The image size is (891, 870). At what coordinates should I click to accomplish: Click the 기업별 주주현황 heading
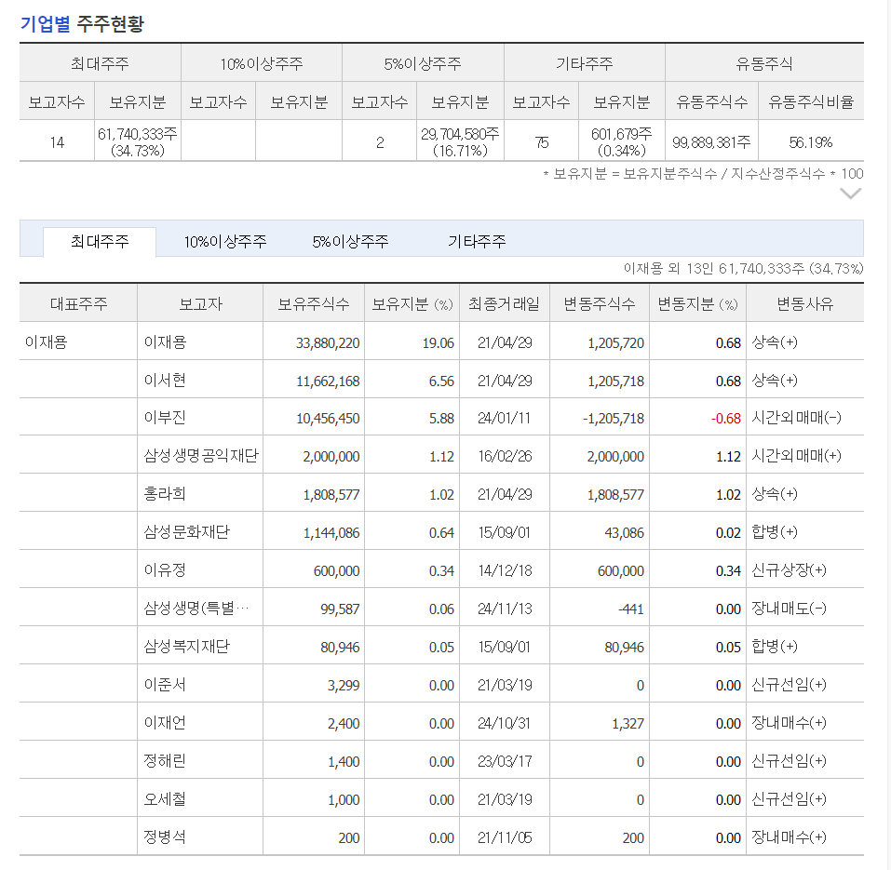pos(82,24)
